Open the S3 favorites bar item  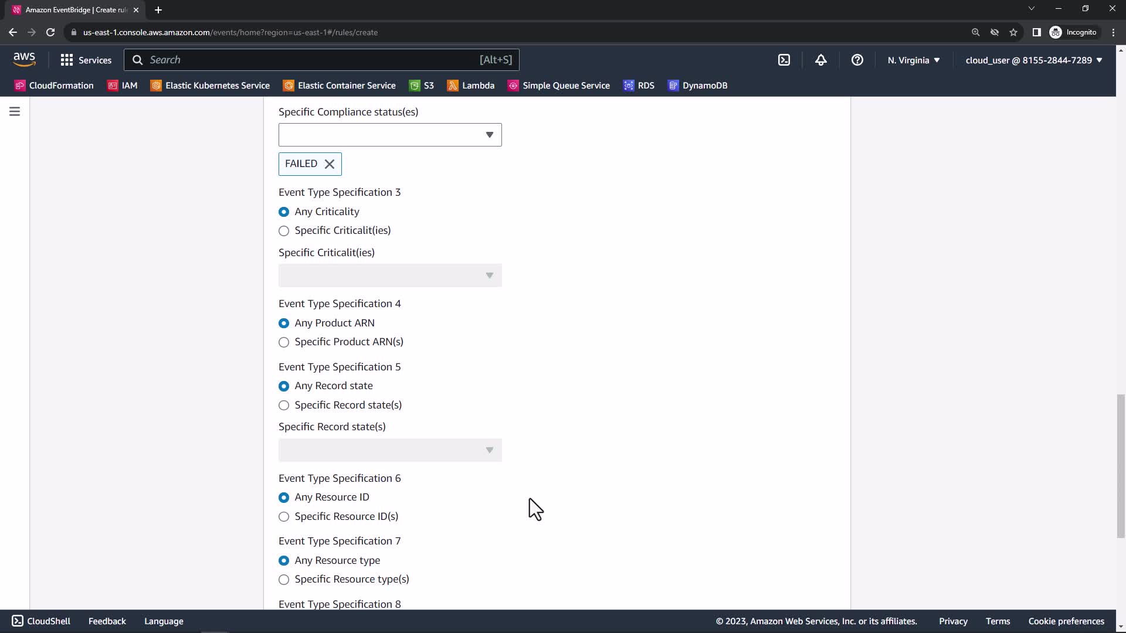tap(422, 86)
